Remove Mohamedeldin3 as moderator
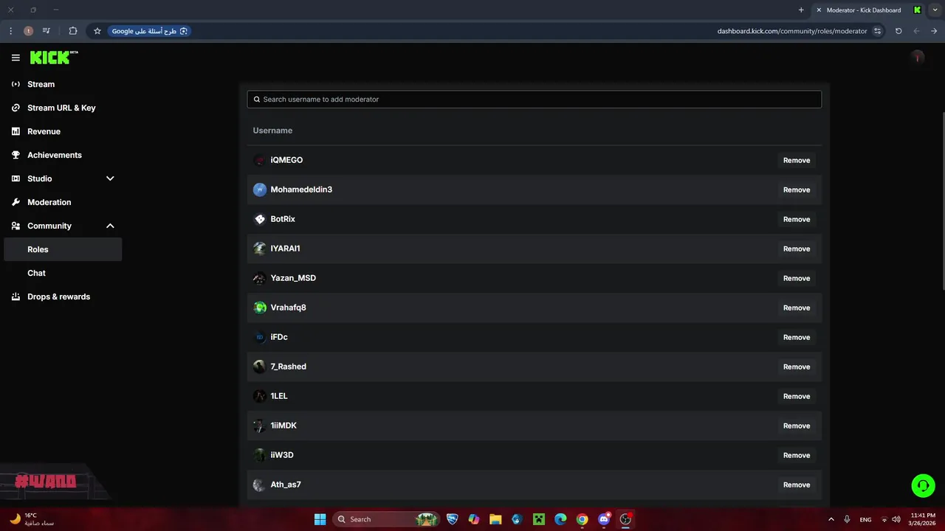945x531 pixels. (797, 190)
